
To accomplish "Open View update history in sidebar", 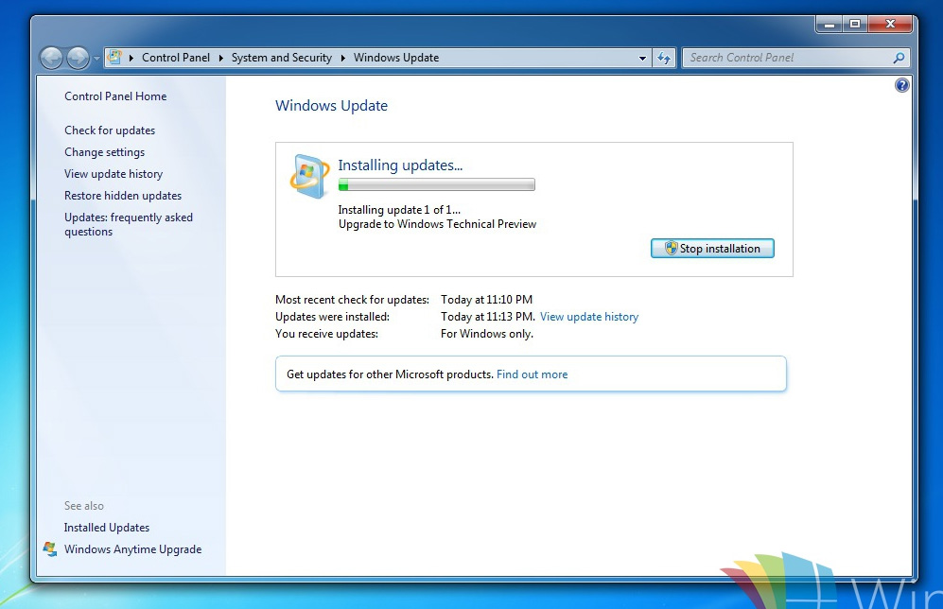I will 114,174.
